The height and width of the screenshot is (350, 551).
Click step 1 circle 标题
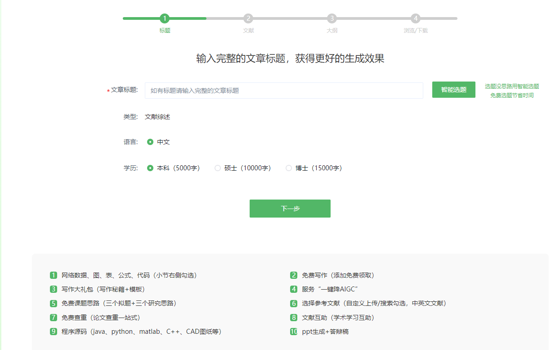coord(165,18)
